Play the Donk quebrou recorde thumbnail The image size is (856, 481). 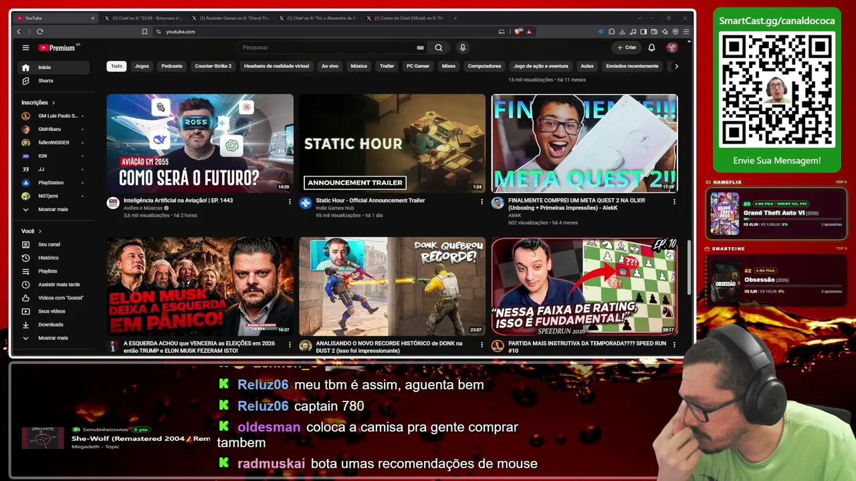(392, 286)
